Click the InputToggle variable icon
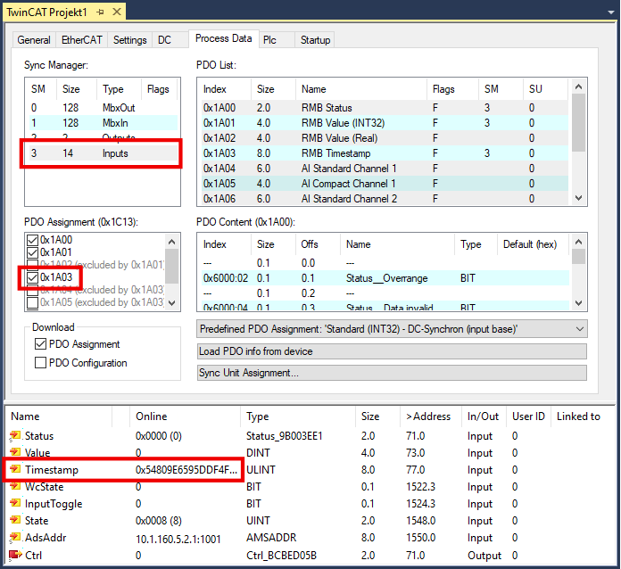This screenshot has height=569, width=621. click(15, 503)
